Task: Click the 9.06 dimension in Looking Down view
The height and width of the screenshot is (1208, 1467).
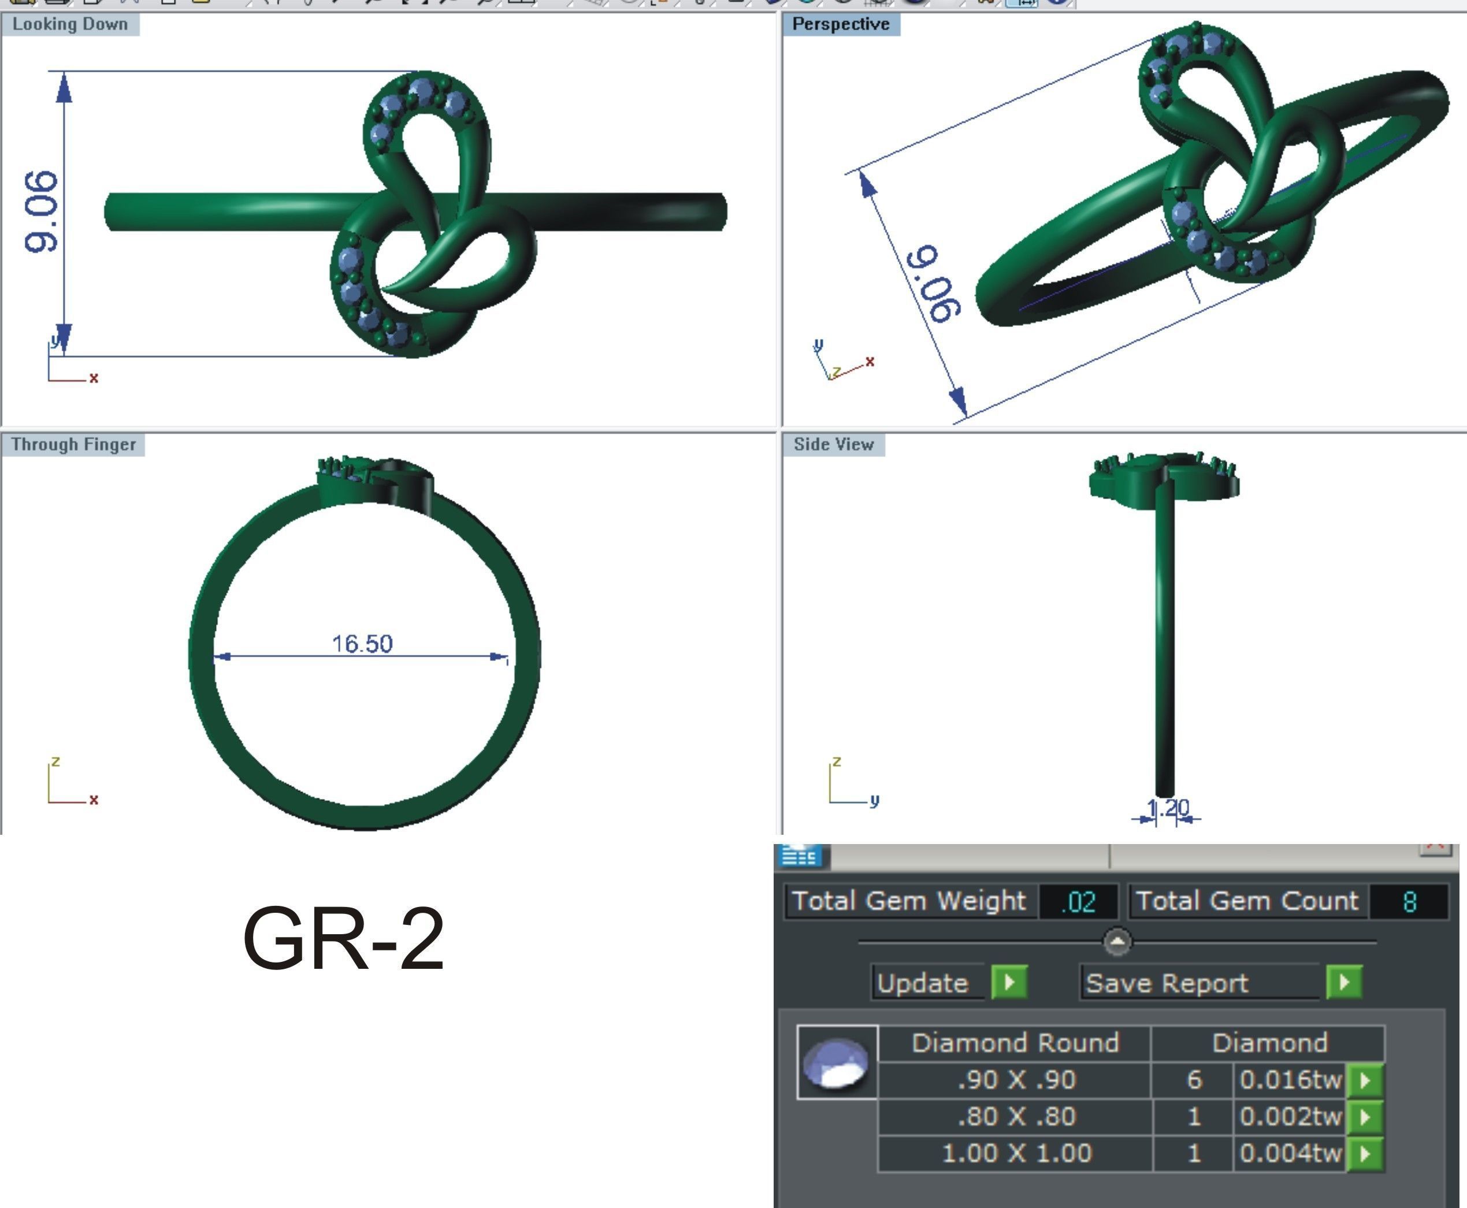Action: pyautogui.click(x=41, y=211)
